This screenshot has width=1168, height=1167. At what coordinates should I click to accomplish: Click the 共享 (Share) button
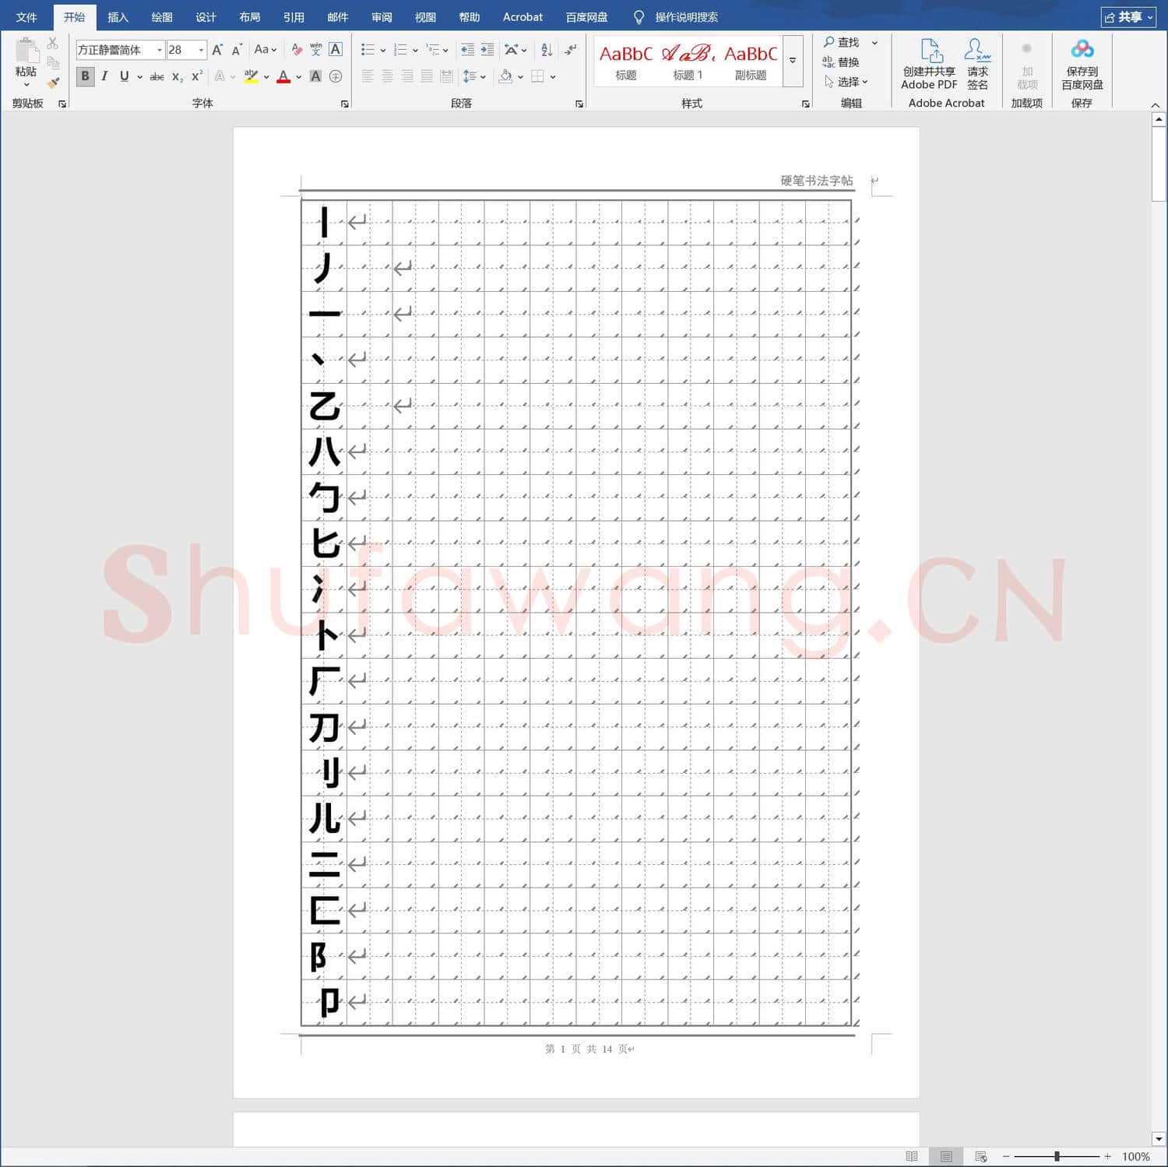point(1128,17)
